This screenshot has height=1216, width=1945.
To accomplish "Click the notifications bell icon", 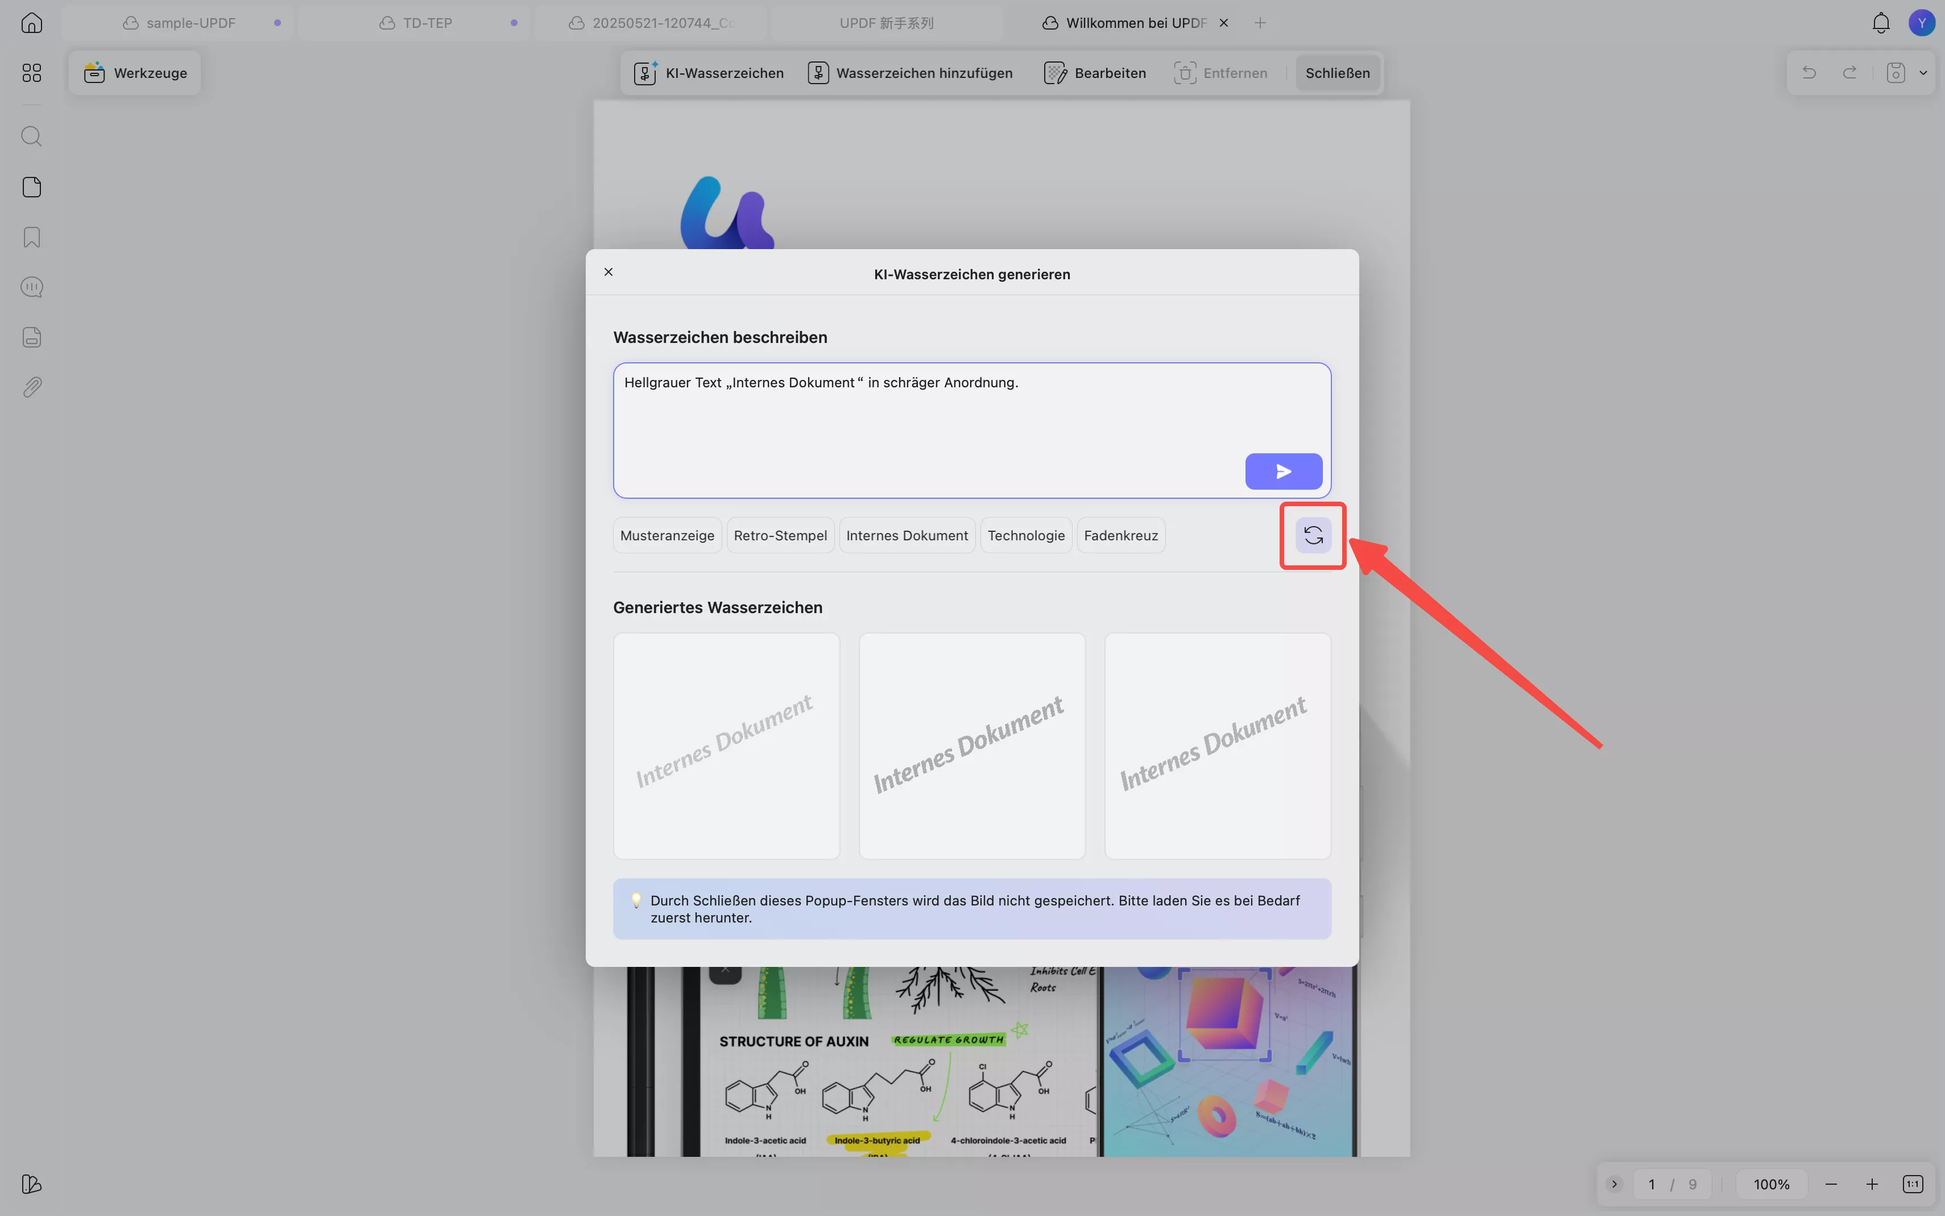I will (x=1881, y=23).
